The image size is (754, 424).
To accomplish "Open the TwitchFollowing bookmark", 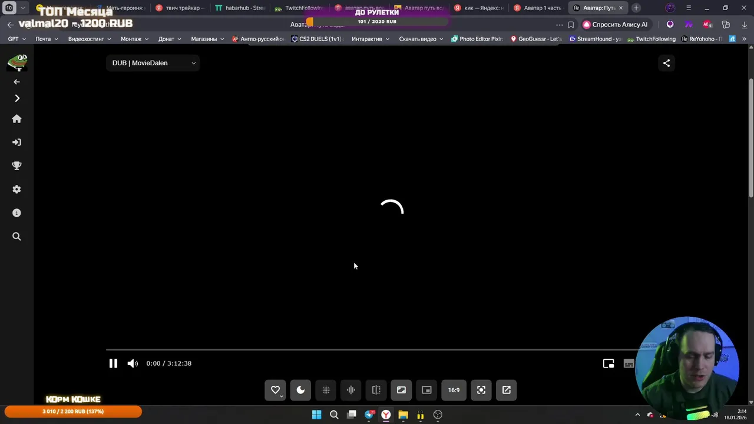I will (652, 39).
